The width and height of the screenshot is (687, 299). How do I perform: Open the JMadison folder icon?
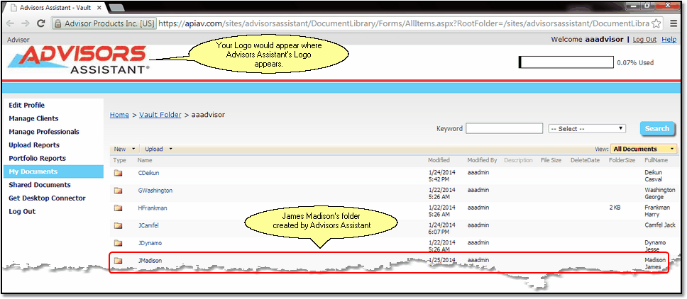pos(118,261)
